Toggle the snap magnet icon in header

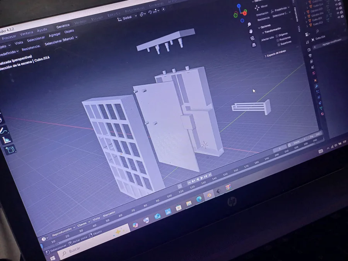click(x=150, y=12)
